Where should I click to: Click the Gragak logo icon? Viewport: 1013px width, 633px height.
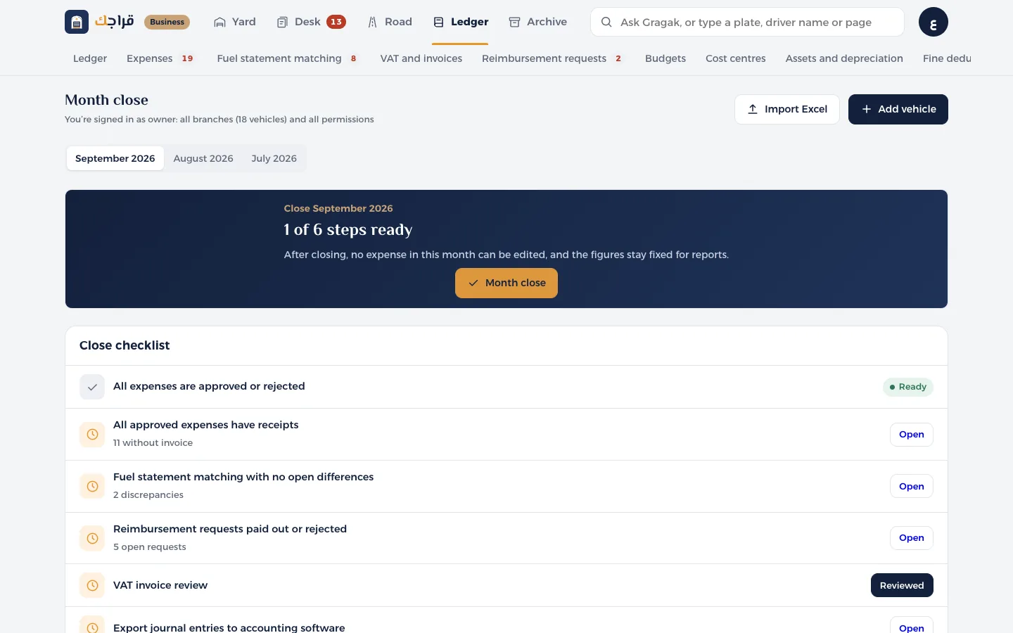(x=77, y=22)
